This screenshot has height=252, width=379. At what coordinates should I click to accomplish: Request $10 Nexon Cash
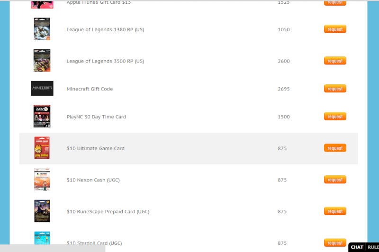(x=335, y=180)
